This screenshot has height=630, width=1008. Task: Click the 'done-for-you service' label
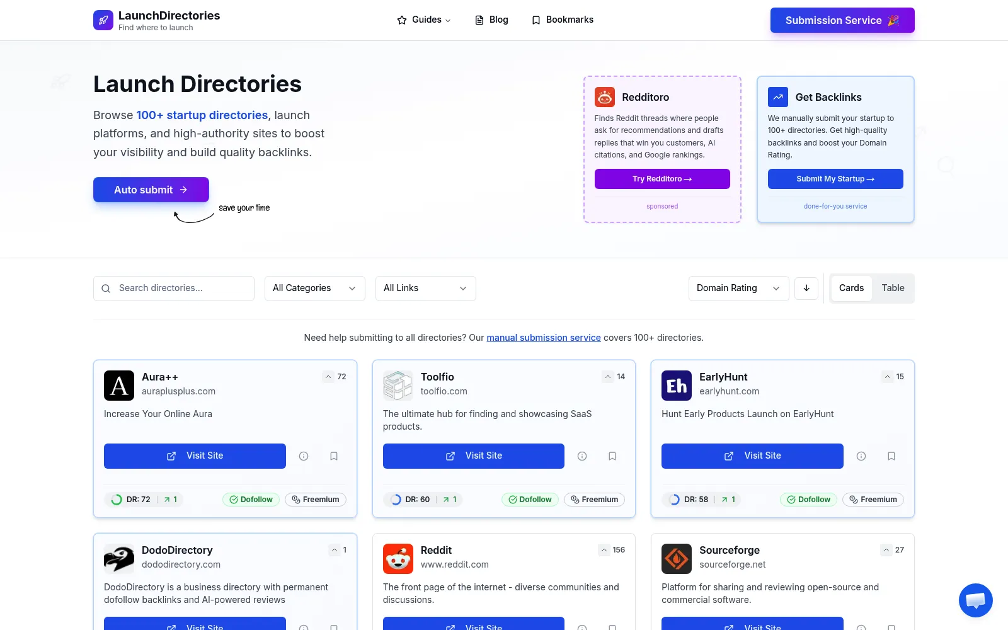tap(835, 206)
